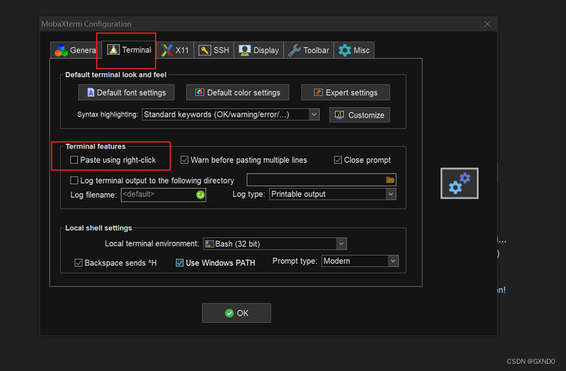Browse log directory with folder icon
The width and height of the screenshot is (566, 371).
point(390,180)
